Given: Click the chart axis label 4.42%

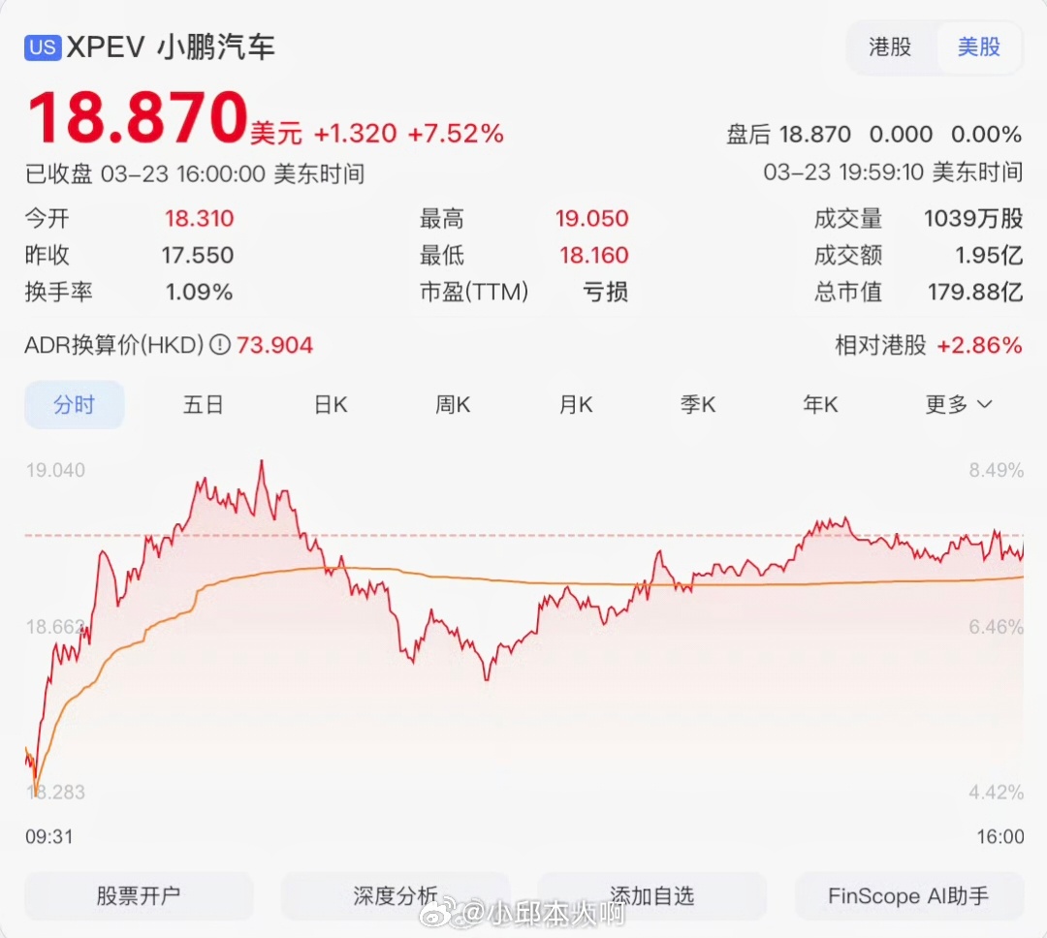Looking at the screenshot, I should (997, 793).
